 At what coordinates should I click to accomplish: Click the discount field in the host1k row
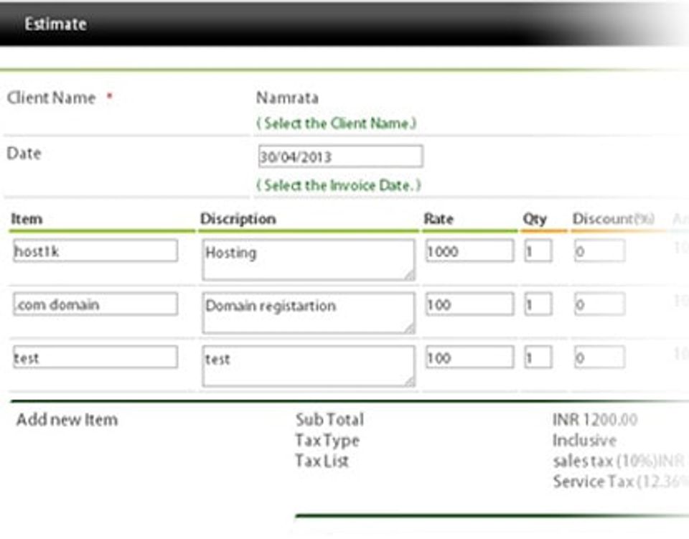click(599, 250)
